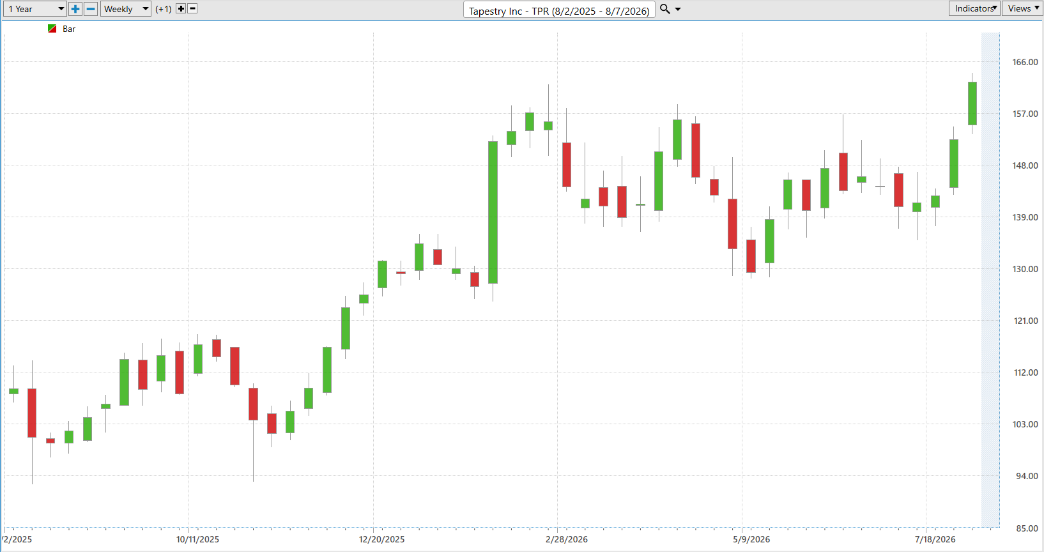The image size is (1044, 552).
Task: Click the 157.00 price axis label
Action: pos(1025,114)
